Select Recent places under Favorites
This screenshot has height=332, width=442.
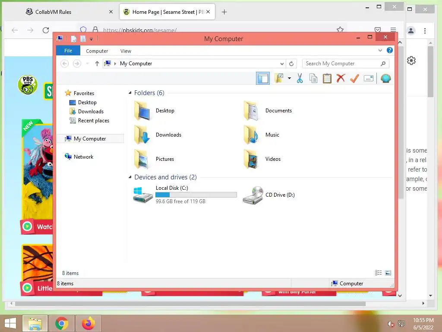[x=94, y=120]
